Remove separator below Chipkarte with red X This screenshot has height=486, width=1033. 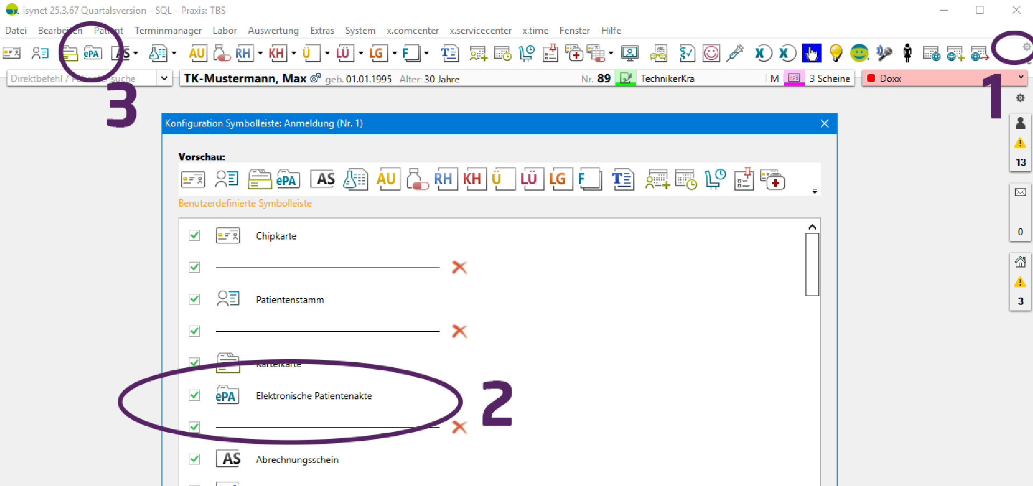(459, 267)
